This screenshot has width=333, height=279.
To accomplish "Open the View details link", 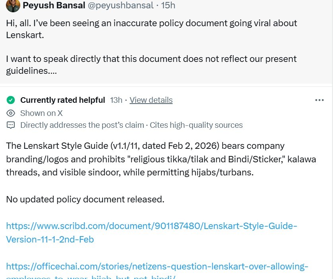I will [151, 100].
